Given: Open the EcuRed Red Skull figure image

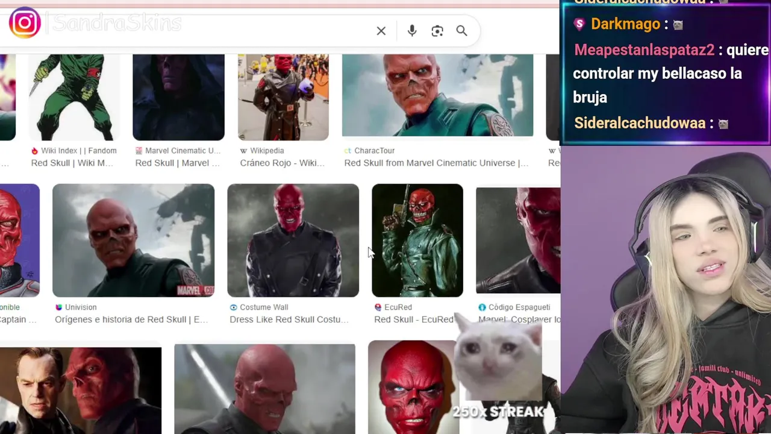Looking at the screenshot, I should tap(417, 241).
